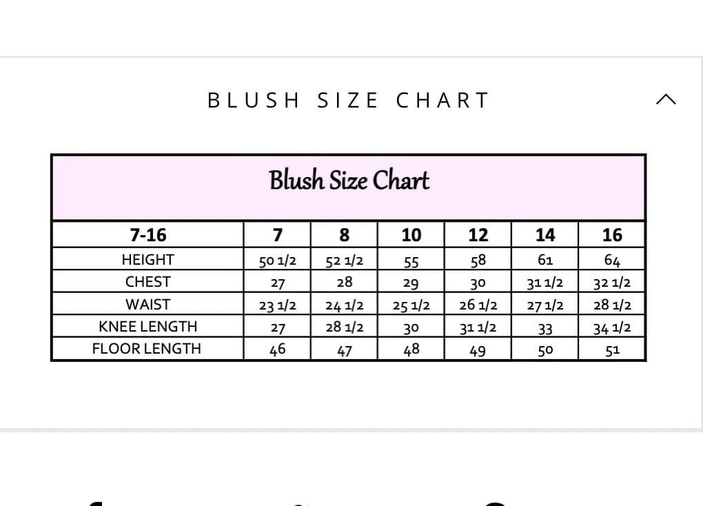Click the size 7 height value 50 1/2
The width and height of the screenshot is (703, 506).
[x=277, y=260]
